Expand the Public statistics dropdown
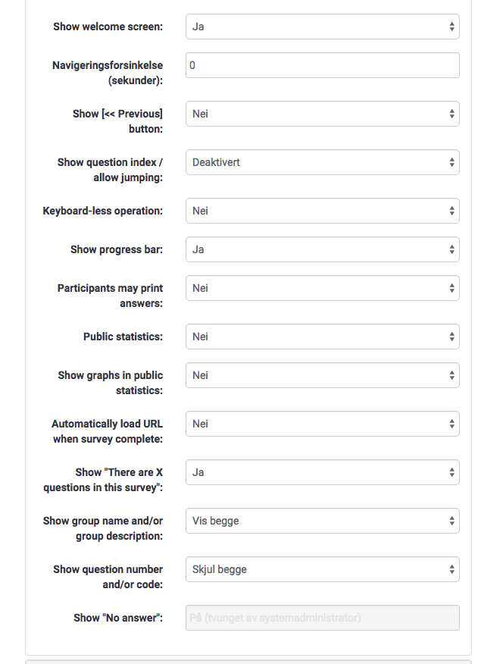Screen dimensions: 481x664 point(322,337)
